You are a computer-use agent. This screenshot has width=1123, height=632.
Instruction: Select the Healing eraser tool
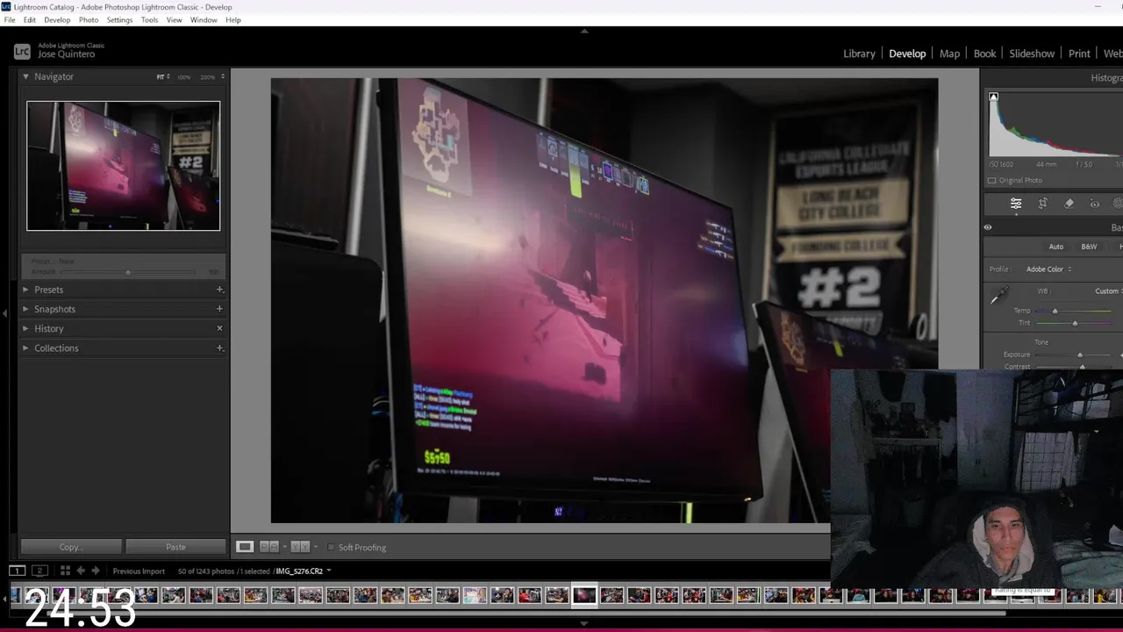1069,204
